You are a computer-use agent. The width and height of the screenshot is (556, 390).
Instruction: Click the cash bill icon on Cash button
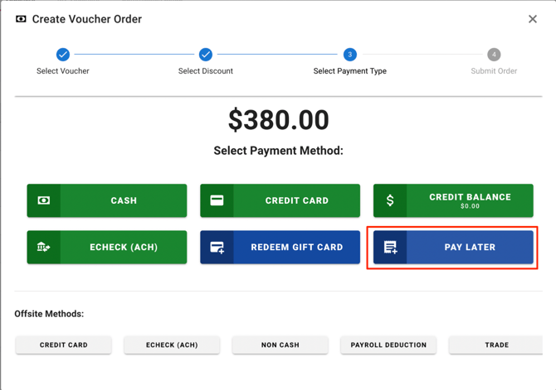click(x=44, y=200)
